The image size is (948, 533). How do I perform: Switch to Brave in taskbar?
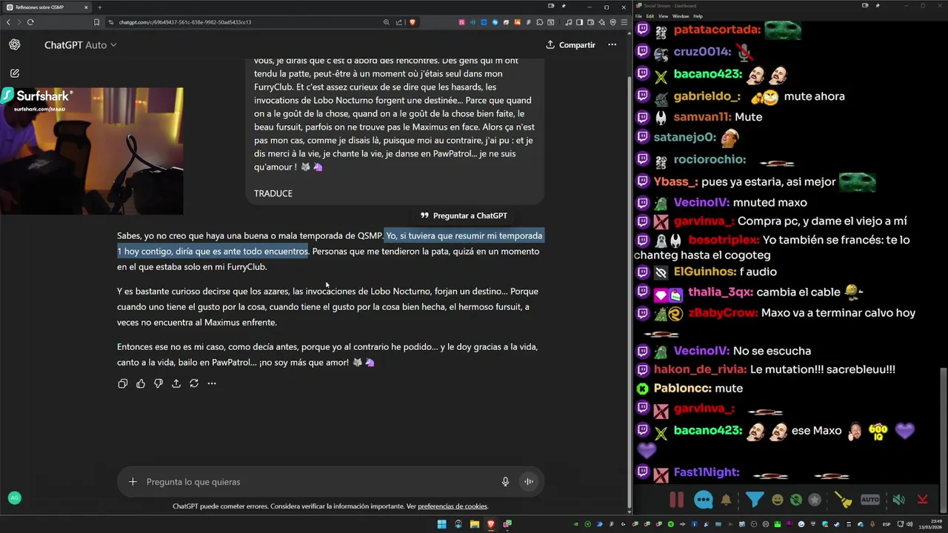(490, 524)
